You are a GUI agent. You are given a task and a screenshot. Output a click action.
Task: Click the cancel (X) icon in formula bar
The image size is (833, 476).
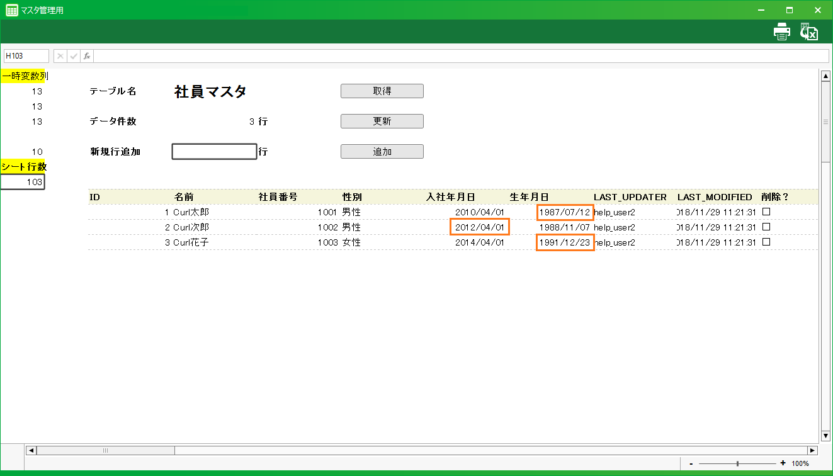60,56
